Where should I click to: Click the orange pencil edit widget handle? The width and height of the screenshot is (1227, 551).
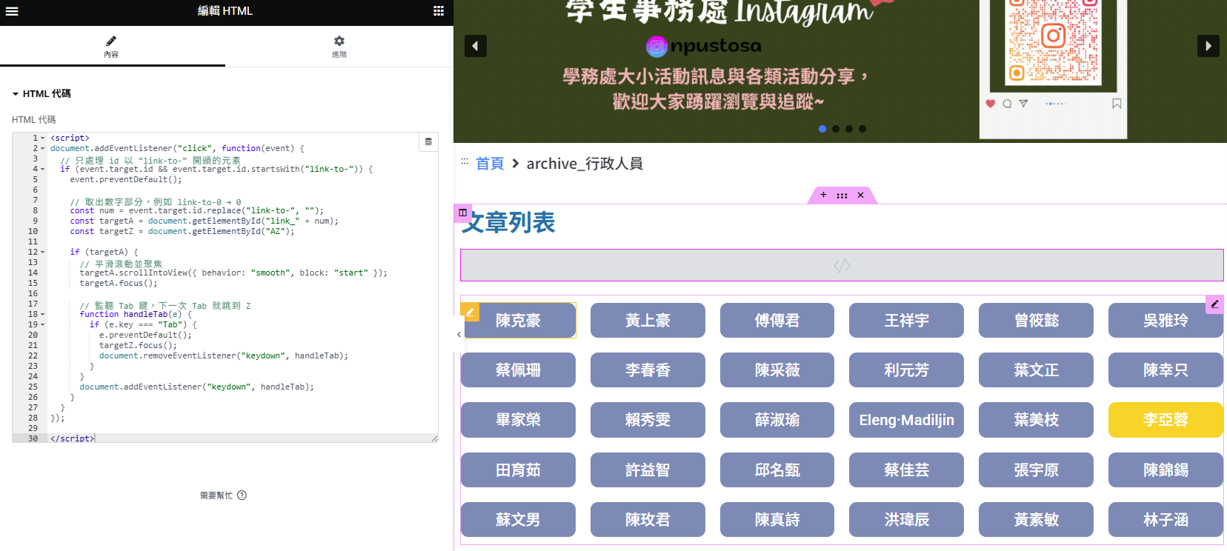click(470, 311)
